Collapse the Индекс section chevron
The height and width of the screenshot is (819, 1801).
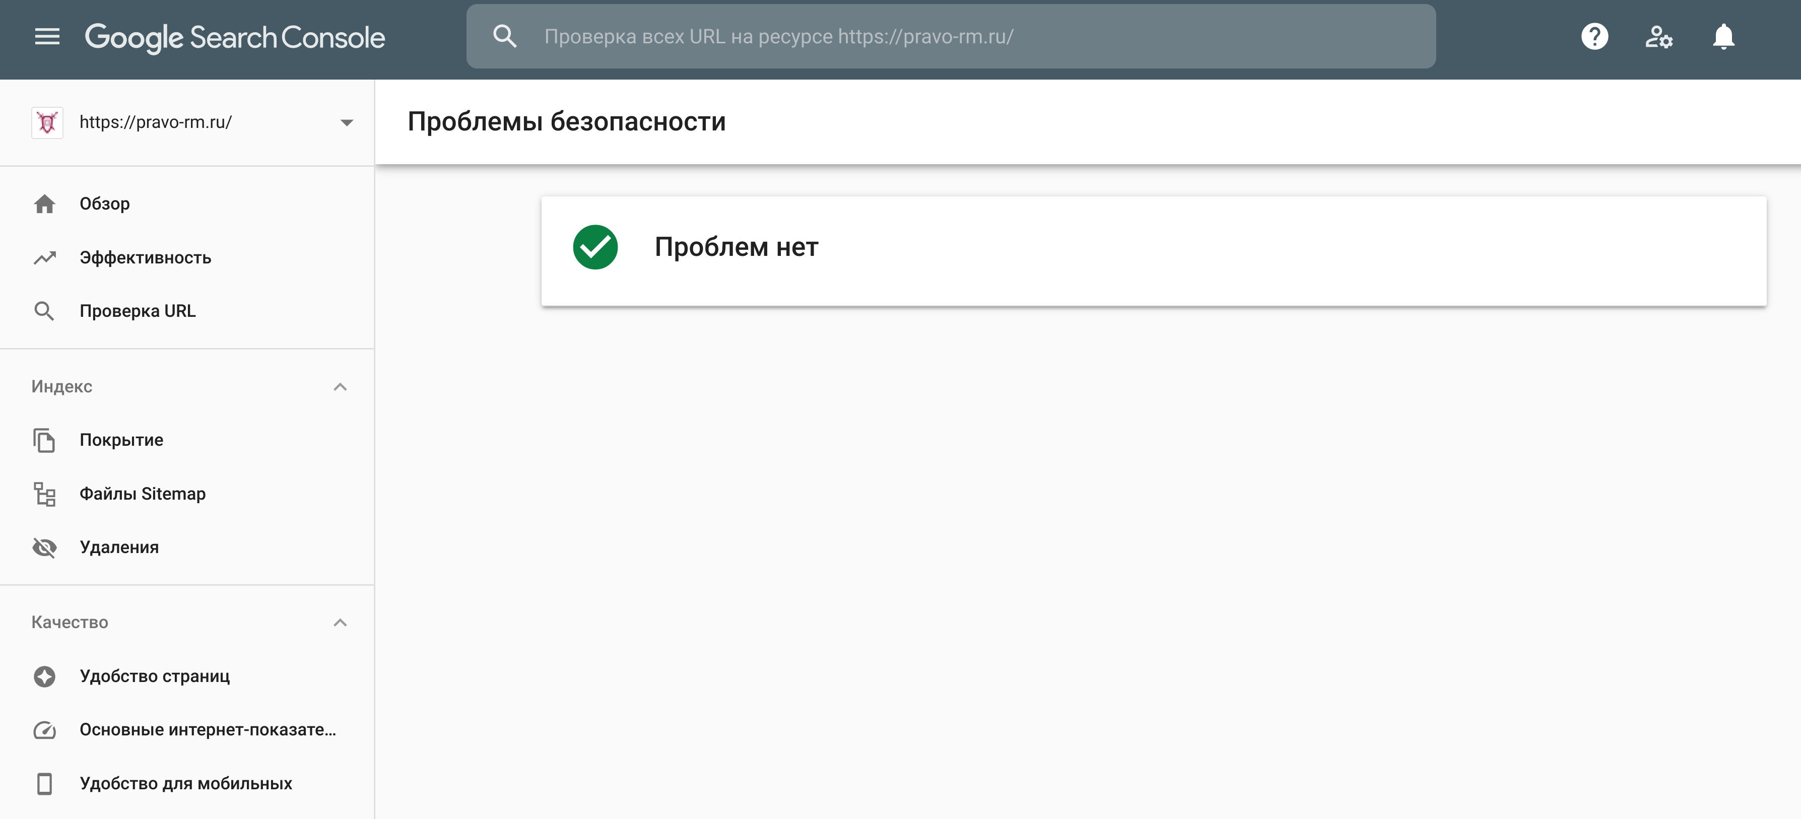point(341,386)
